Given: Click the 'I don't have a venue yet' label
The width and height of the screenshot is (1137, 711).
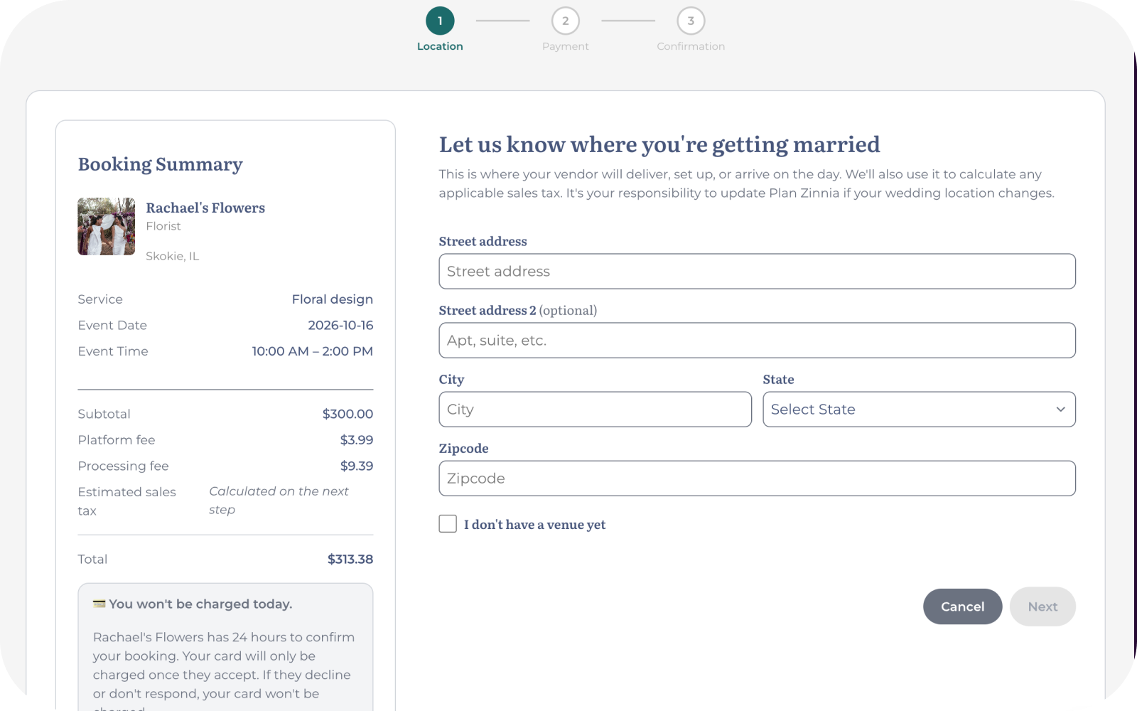Looking at the screenshot, I should 535,525.
